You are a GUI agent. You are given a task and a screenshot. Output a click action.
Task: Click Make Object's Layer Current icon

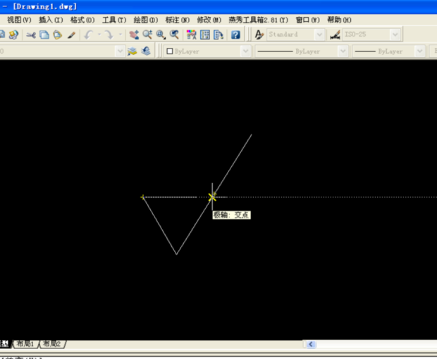coord(133,51)
